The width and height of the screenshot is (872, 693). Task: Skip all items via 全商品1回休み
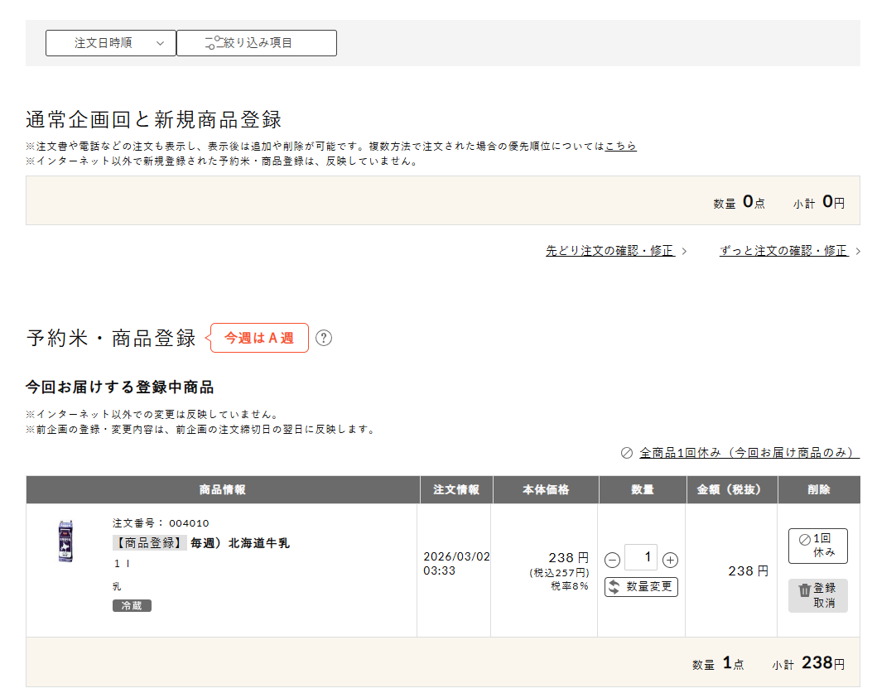[x=748, y=453]
